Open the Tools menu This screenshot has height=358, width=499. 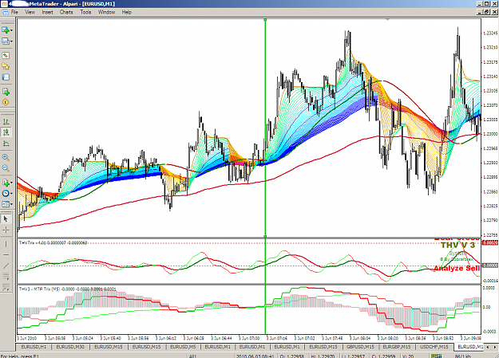click(85, 12)
